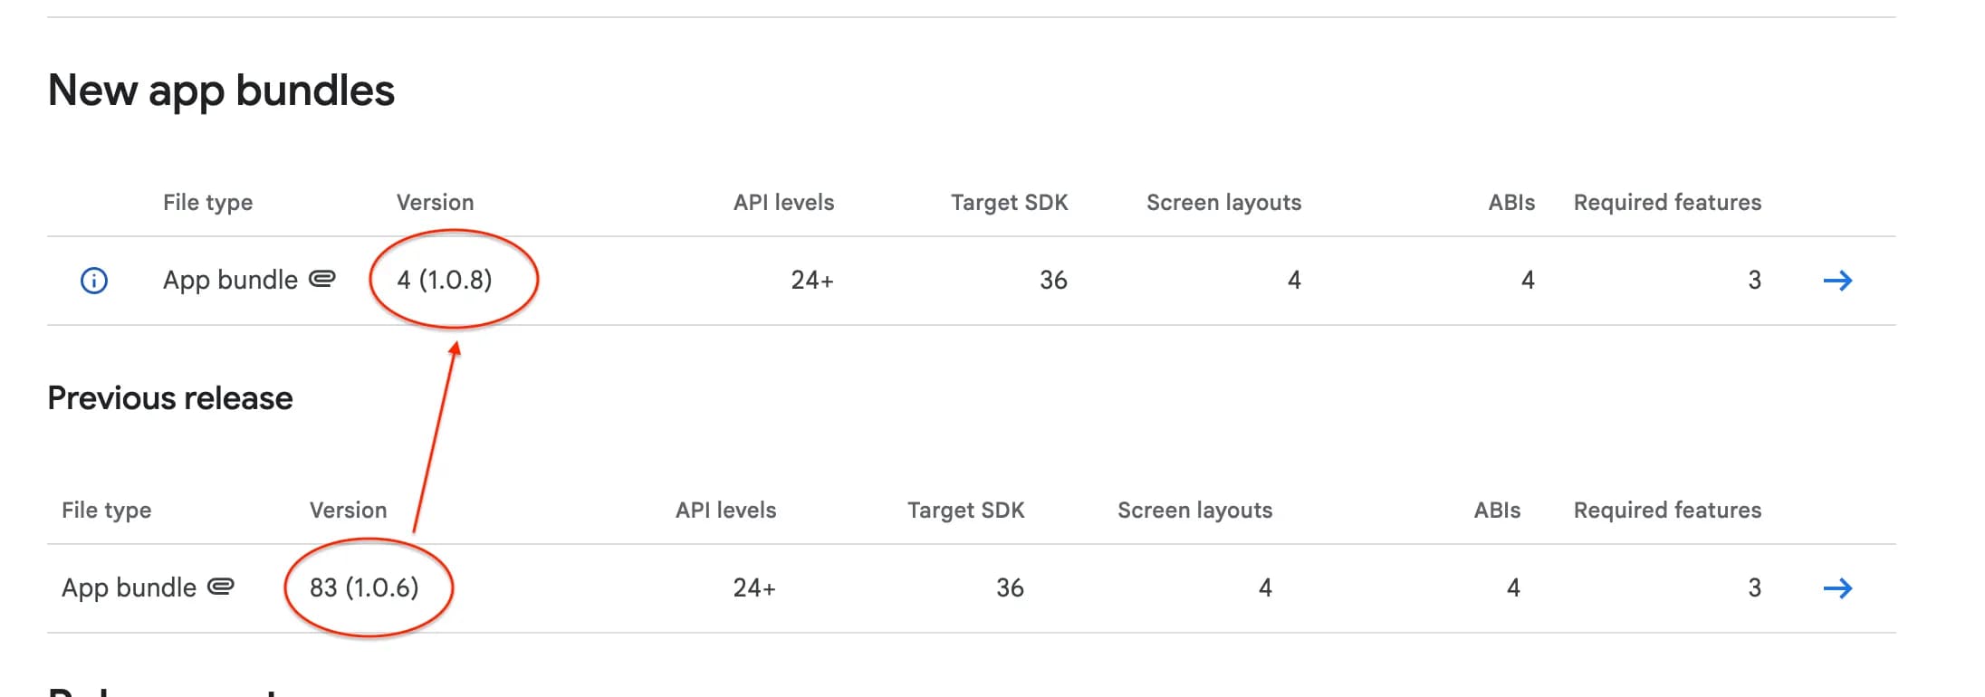Click the Screen layouts header under Previous release
Screen dimensions: 1985x697
coord(1195,510)
